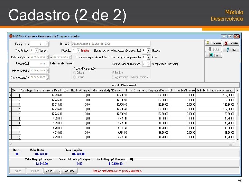Click the Ativar button

[18, 171]
